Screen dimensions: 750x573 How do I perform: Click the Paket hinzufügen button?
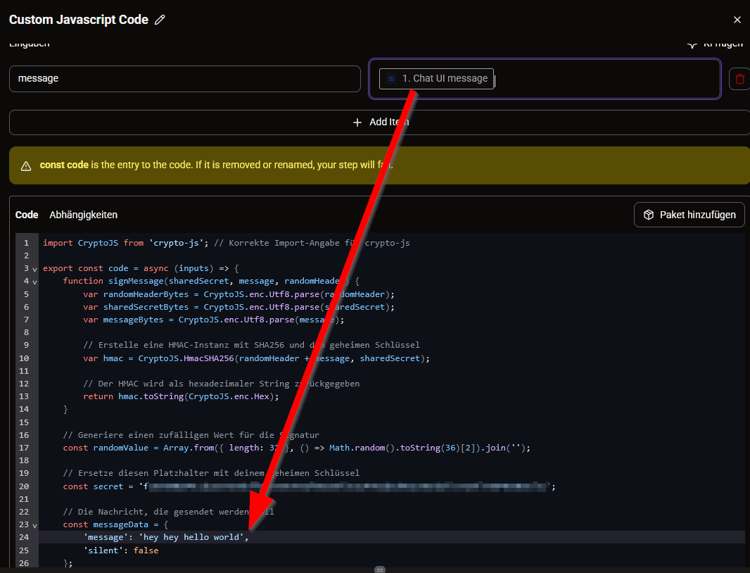pos(689,215)
